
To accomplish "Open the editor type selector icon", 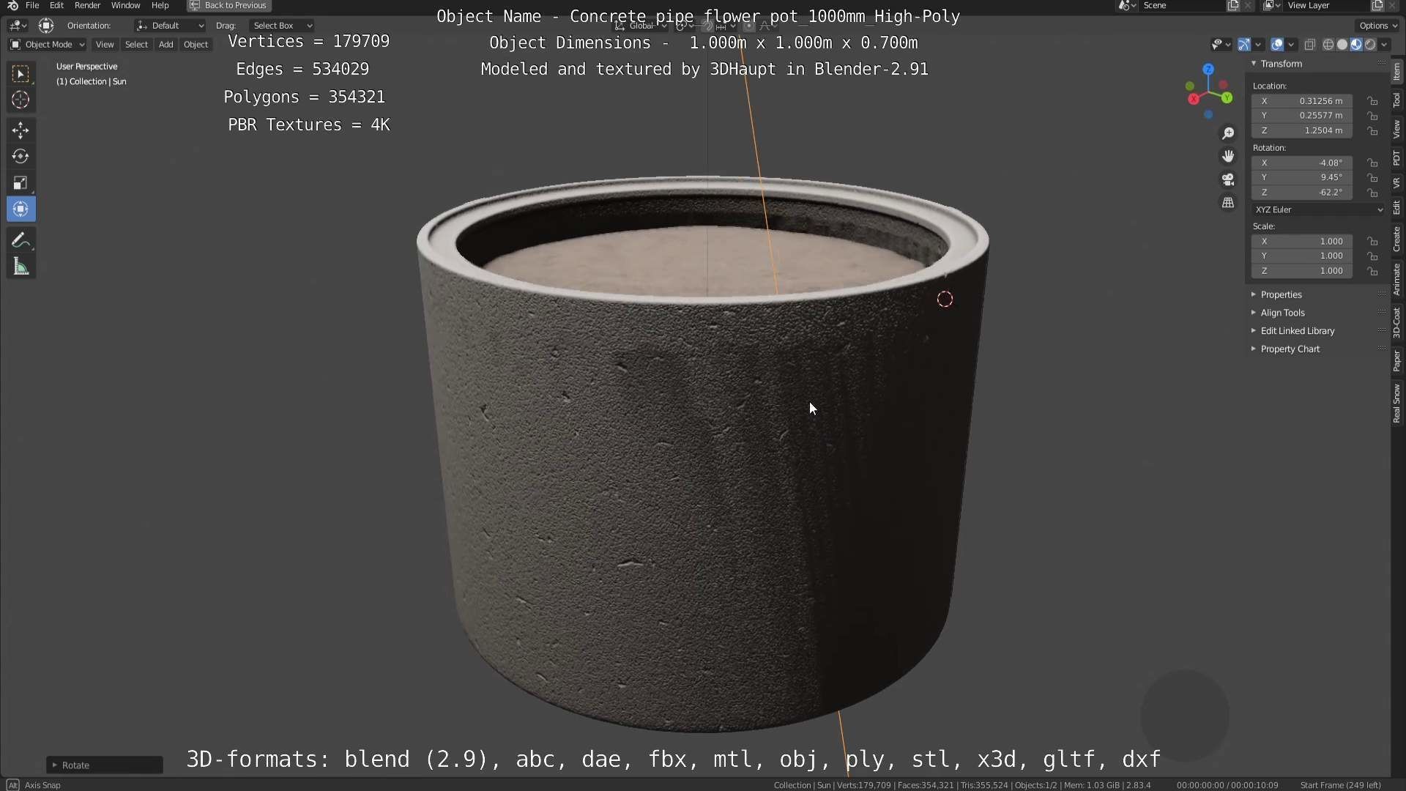I will pyautogui.click(x=18, y=26).
